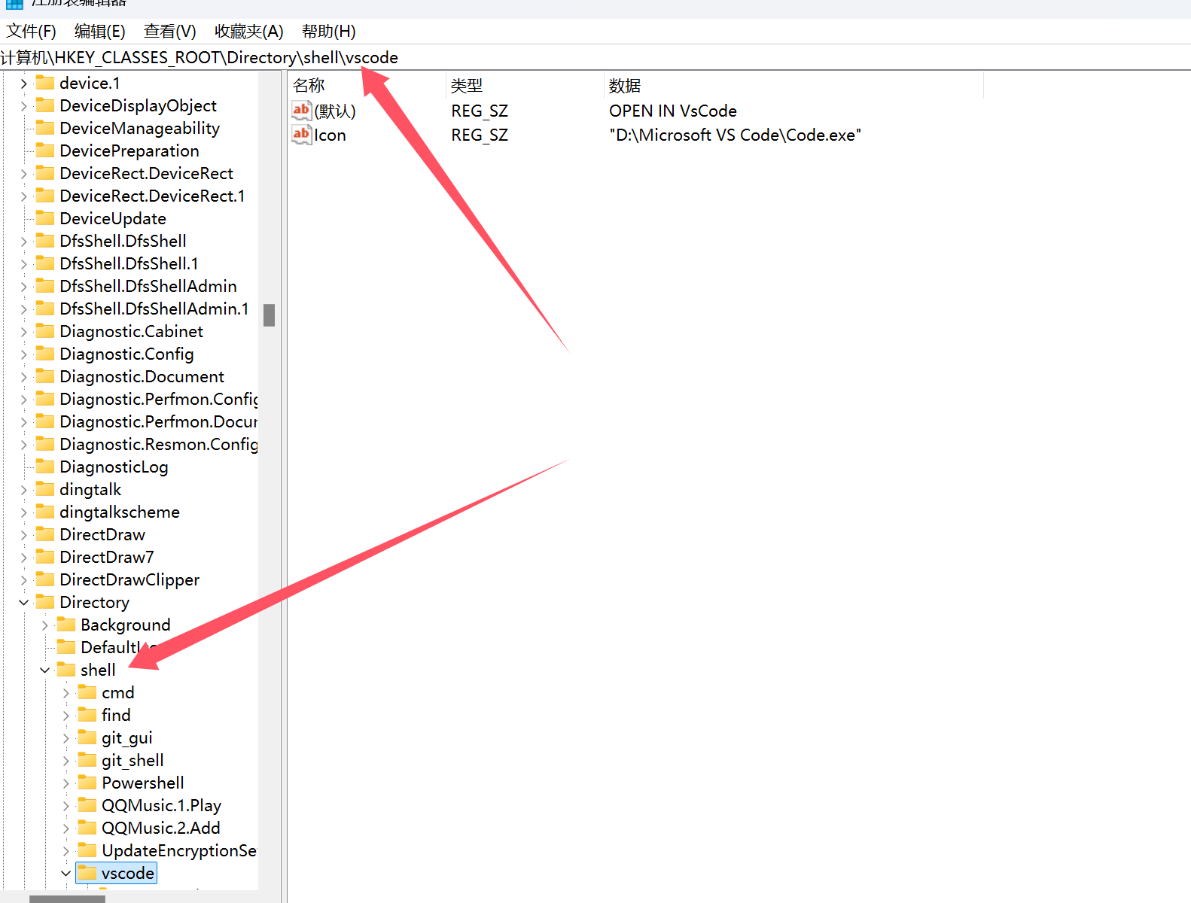Click the DiagnosticLog folder icon
This screenshot has height=903, width=1191.
tap(45, 467)
